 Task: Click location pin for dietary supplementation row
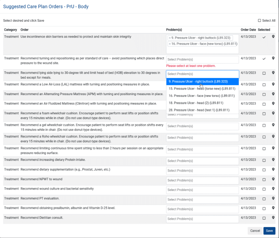[x=273, y=170]
